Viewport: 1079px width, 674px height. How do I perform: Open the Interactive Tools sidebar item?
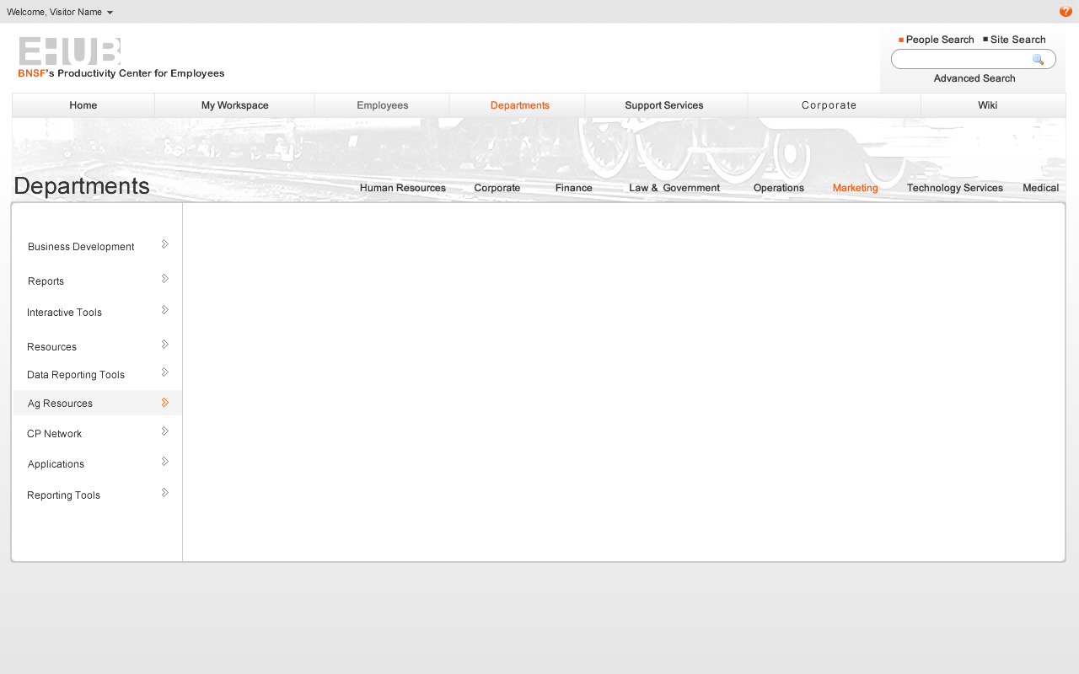click(x=64, y=313)
